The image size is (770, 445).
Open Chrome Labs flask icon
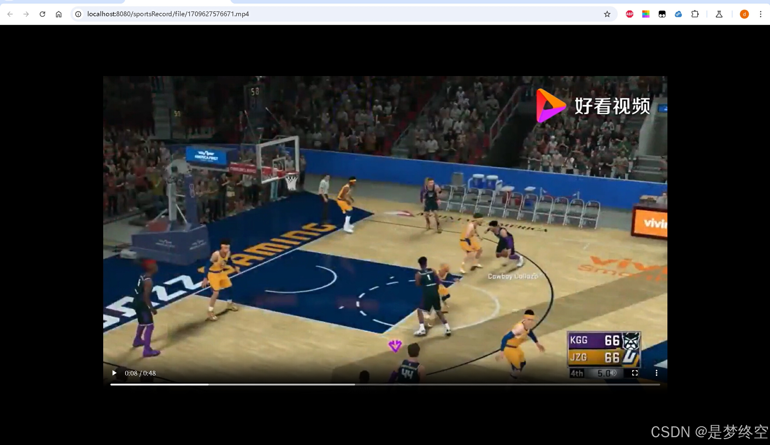click(719, 14)
